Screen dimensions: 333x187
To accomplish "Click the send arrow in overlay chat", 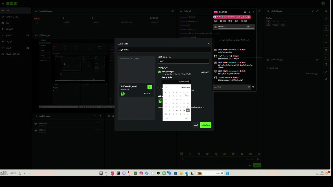I will 253,87.
